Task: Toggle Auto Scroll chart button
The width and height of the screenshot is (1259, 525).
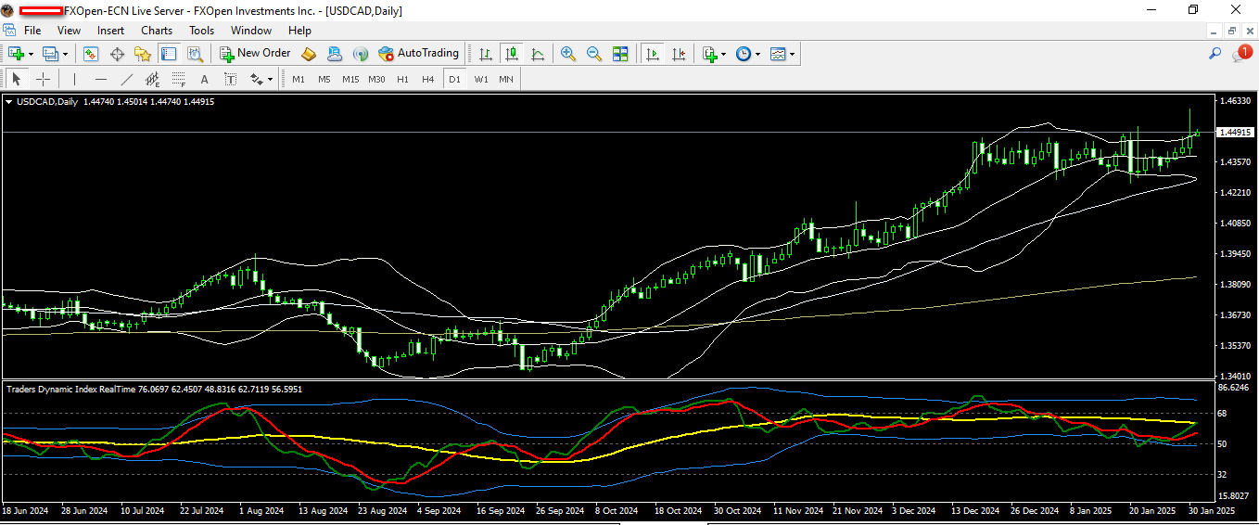Action: [x=653, y=54]
